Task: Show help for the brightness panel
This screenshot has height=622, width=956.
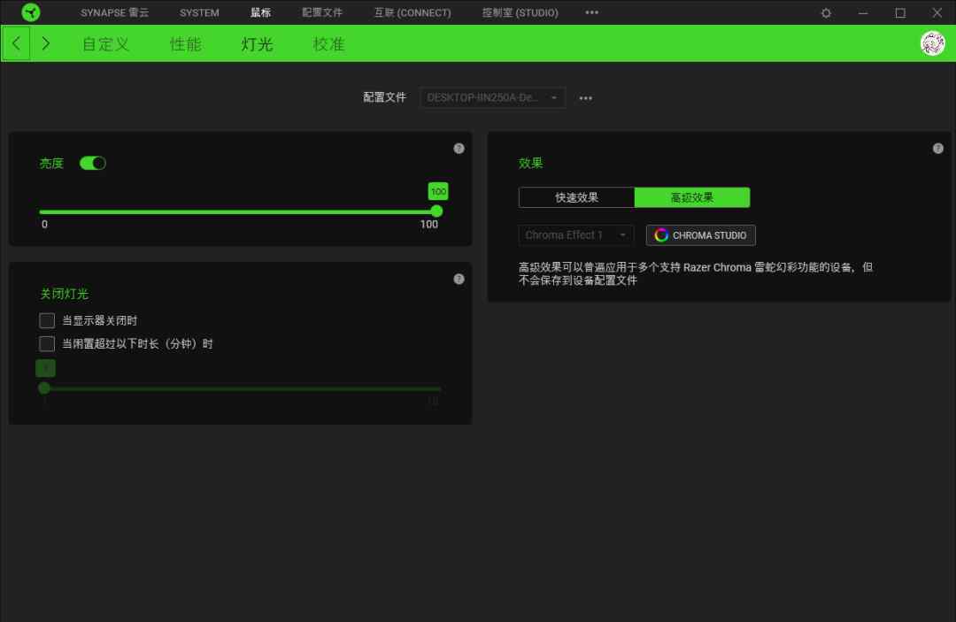Action: (x=459, y=149)
